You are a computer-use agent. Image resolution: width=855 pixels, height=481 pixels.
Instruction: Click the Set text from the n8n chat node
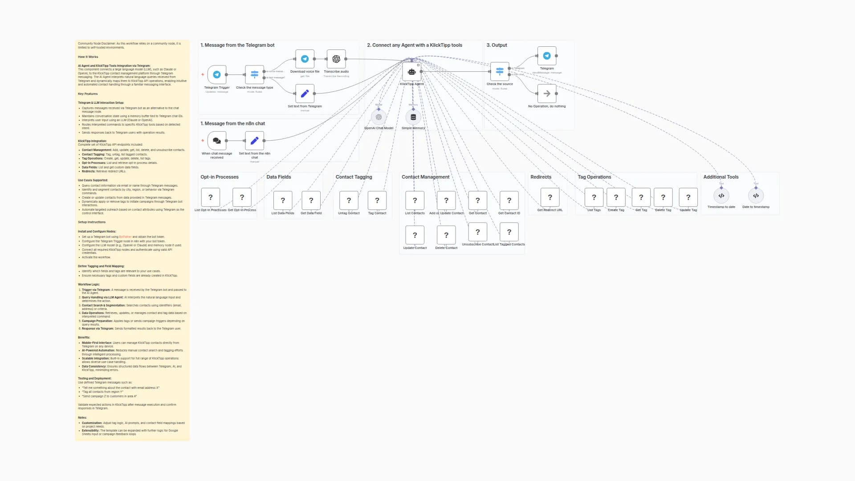click(x=254, y=141)
